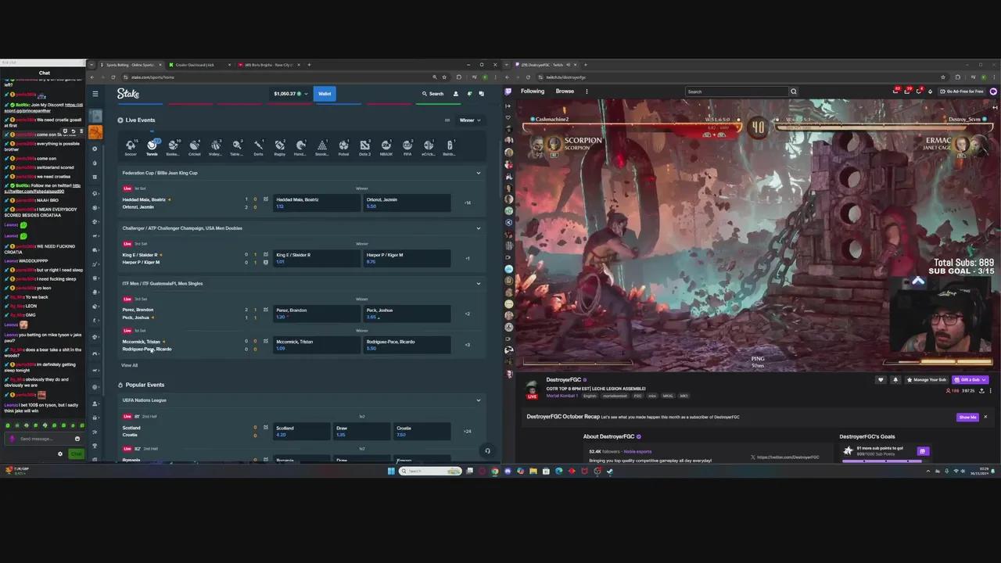Toggle the follow heart for DestroyerFGC
This screenshot has width=1001, height=563.
[881, 379]
